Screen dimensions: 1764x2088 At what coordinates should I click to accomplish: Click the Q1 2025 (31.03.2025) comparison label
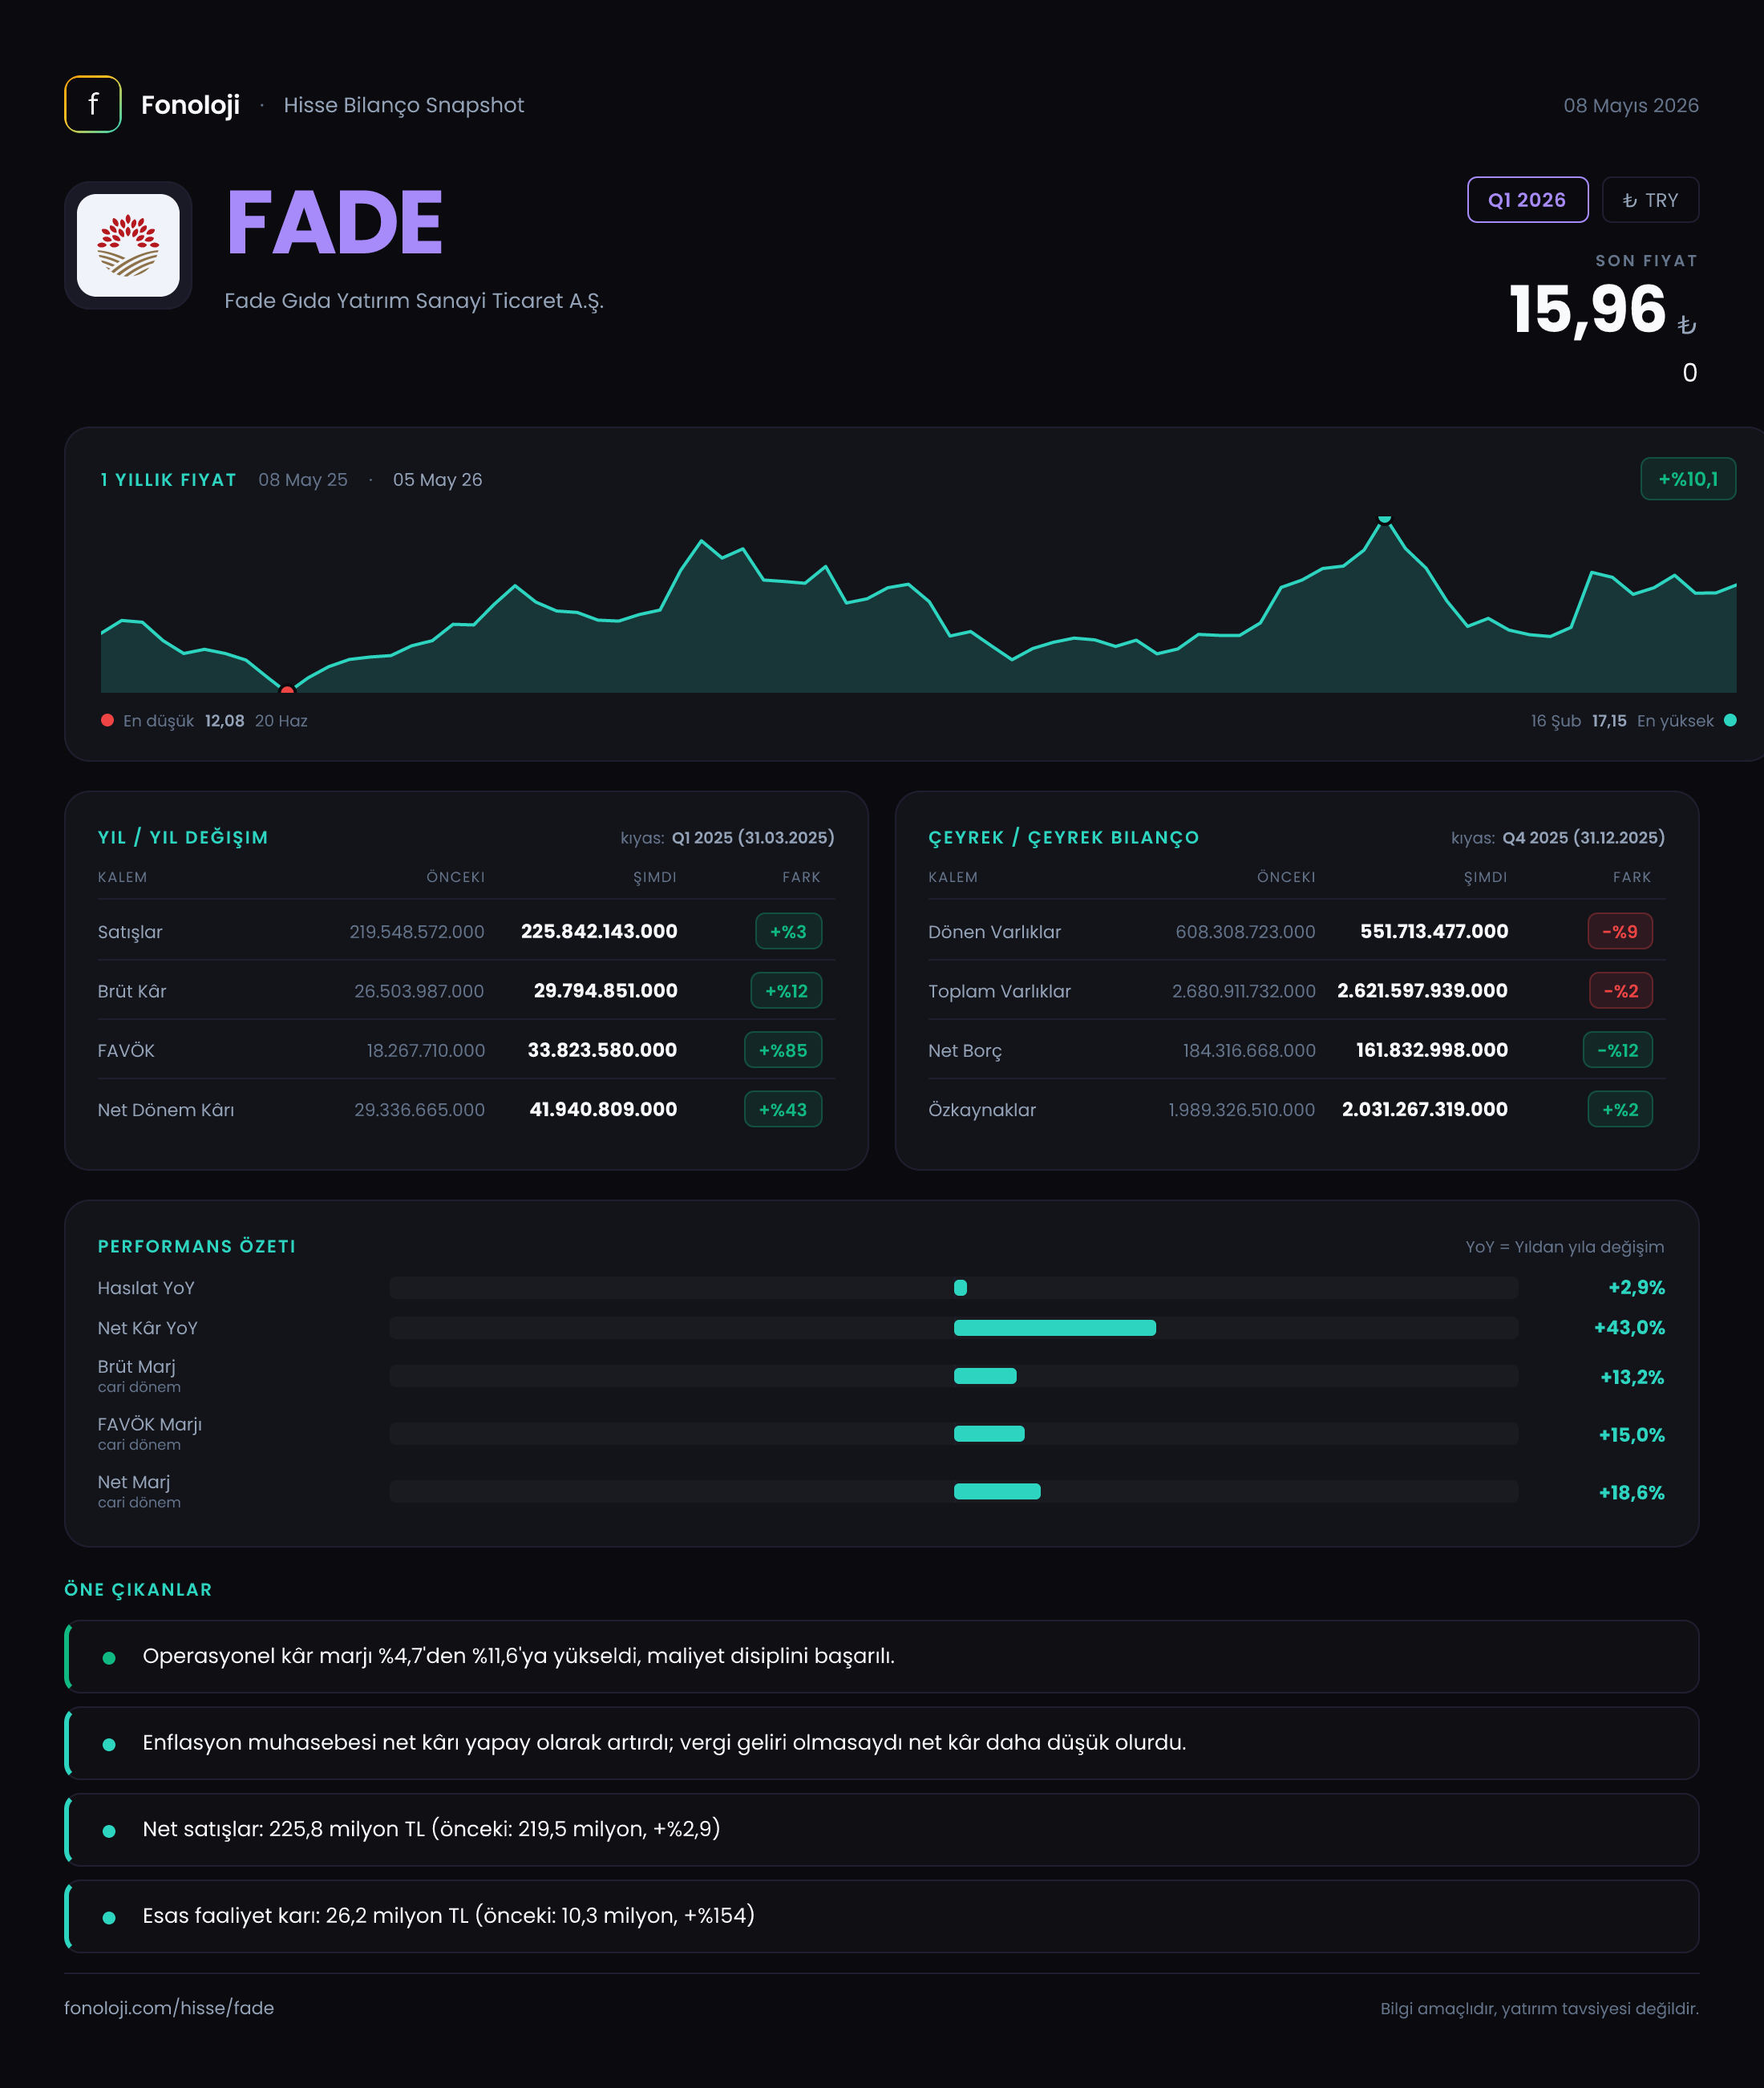(753, 837)
